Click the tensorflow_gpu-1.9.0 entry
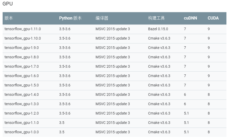The image size is (228, 139). (22, 48)
